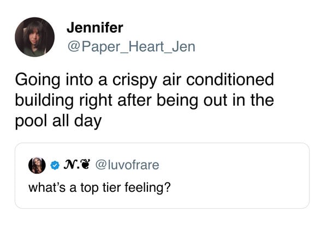Click the word "feeling?" in quoted tweet

click(147, 187)
